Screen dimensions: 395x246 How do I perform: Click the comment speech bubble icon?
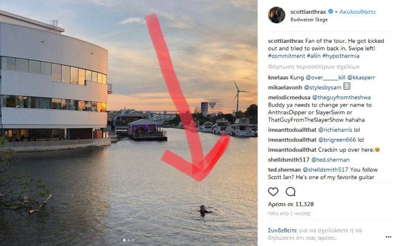pyautogui.click(x=291, y=191)
